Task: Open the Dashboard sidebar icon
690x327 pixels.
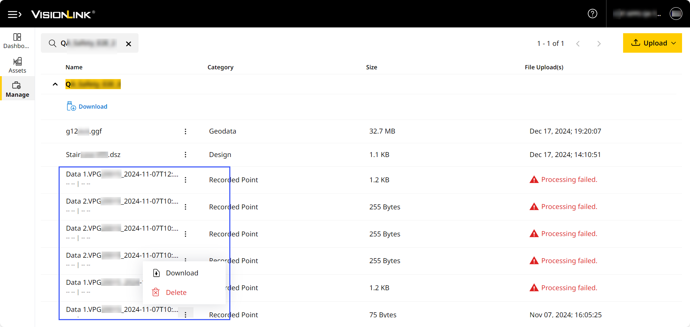Action: 17,40
